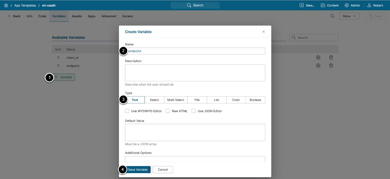Tick the Raw HTML checkbox
The width and height of the screenshot is (390, 179).
pyautogui.click(x=168, y=111)
